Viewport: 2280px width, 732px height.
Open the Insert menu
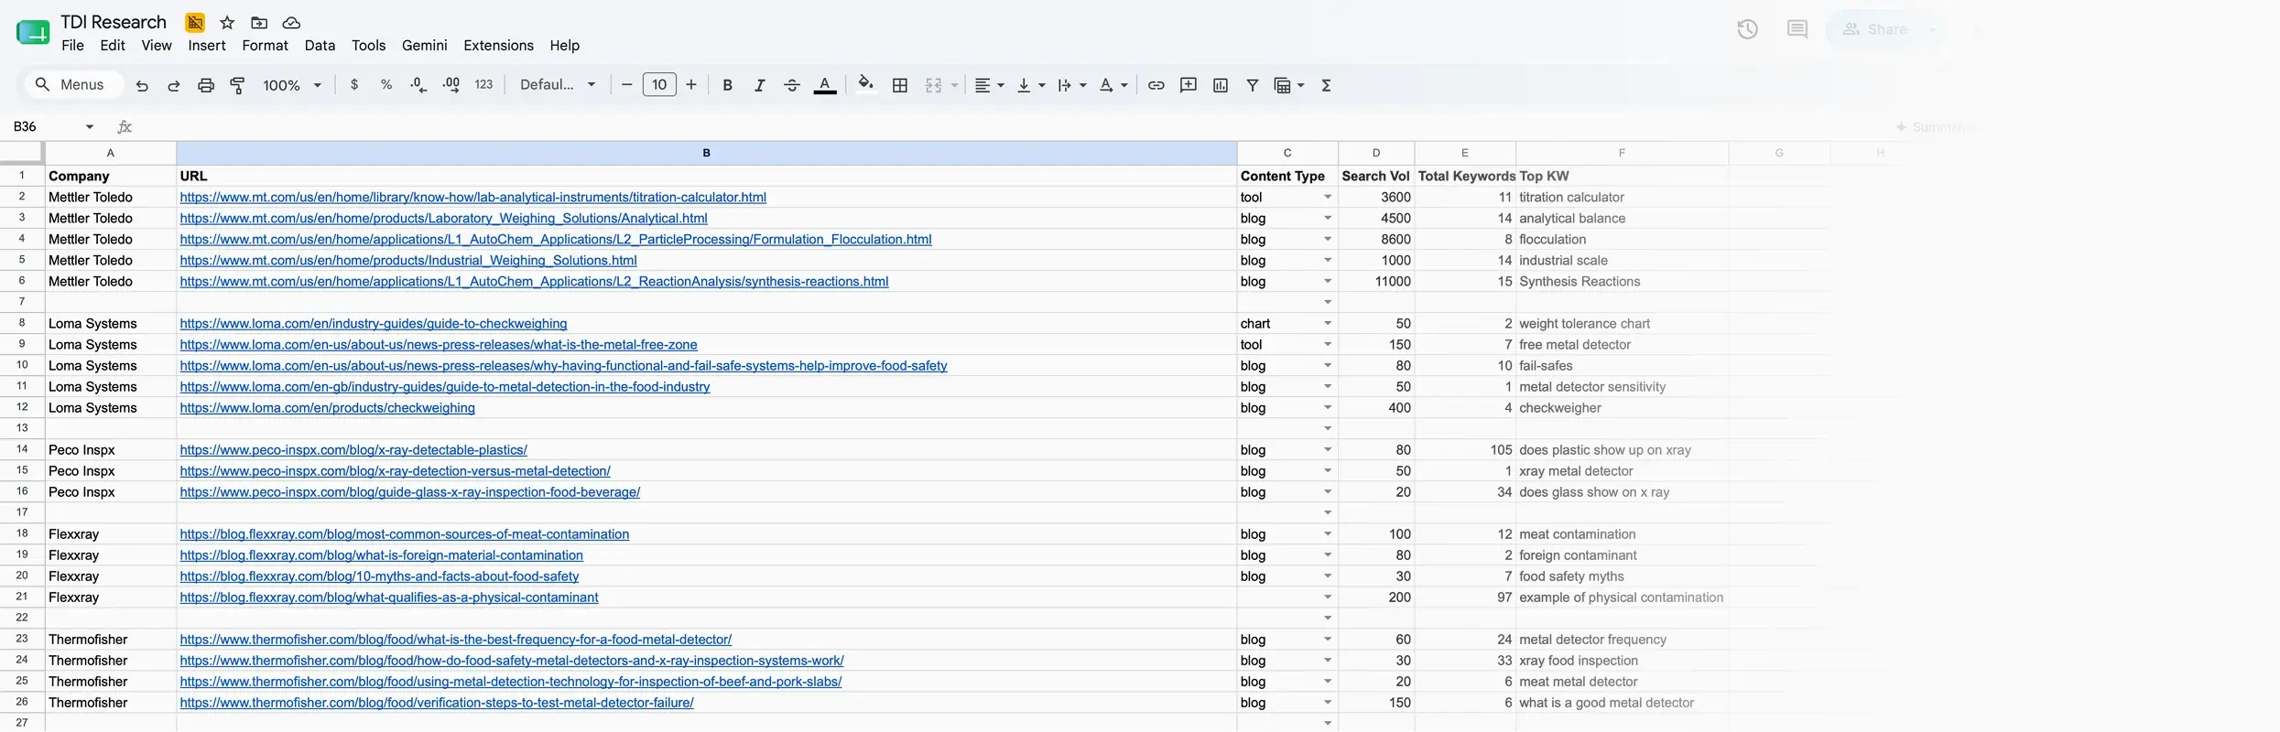(207, 46)
